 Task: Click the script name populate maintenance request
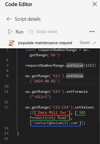[45, 43]
